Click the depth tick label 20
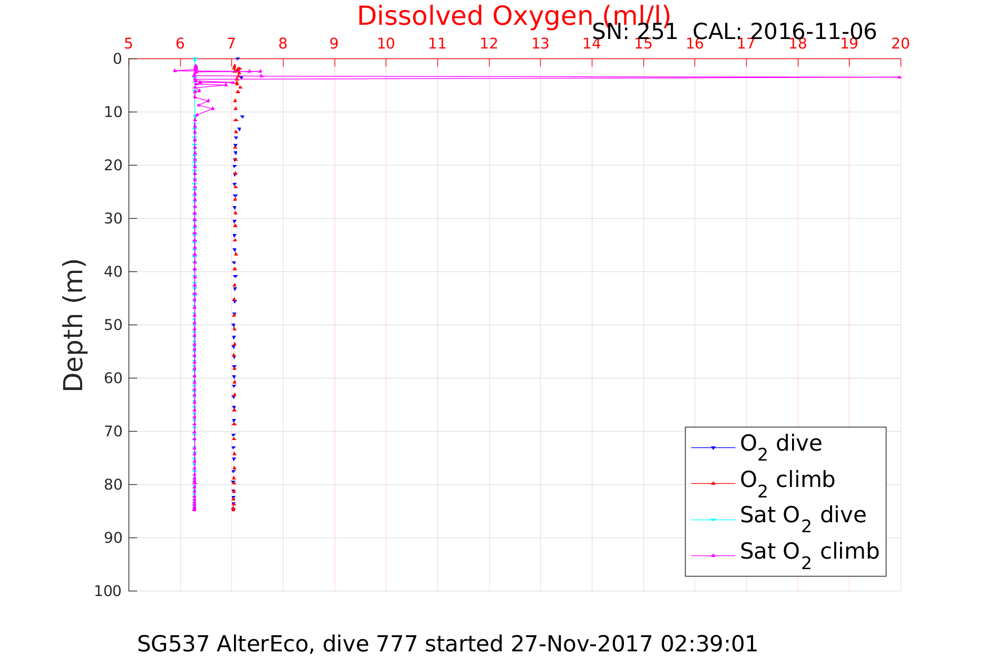 pyautogui.click(x=113, y=165)
